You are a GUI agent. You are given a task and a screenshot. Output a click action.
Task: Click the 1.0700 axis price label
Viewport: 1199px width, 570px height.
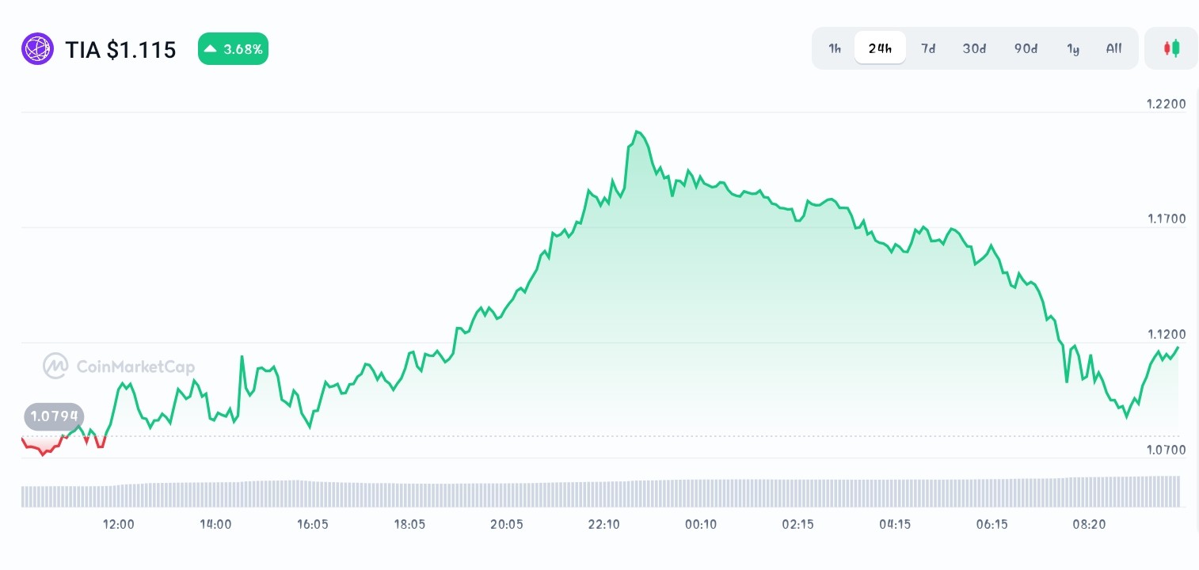point(1166,450)
